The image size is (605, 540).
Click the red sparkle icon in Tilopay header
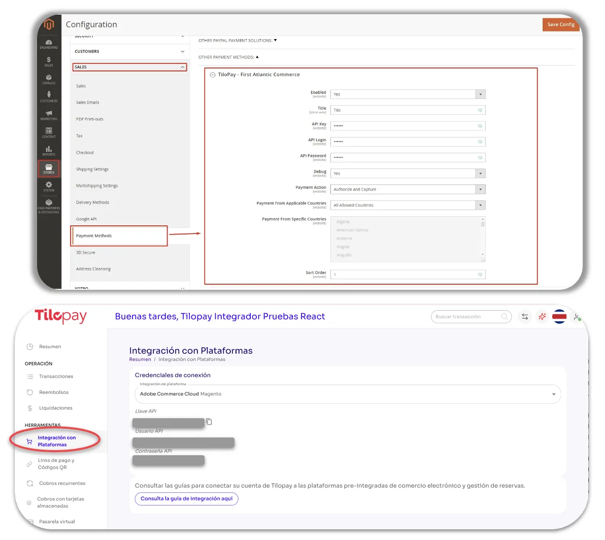click(542, 317)
